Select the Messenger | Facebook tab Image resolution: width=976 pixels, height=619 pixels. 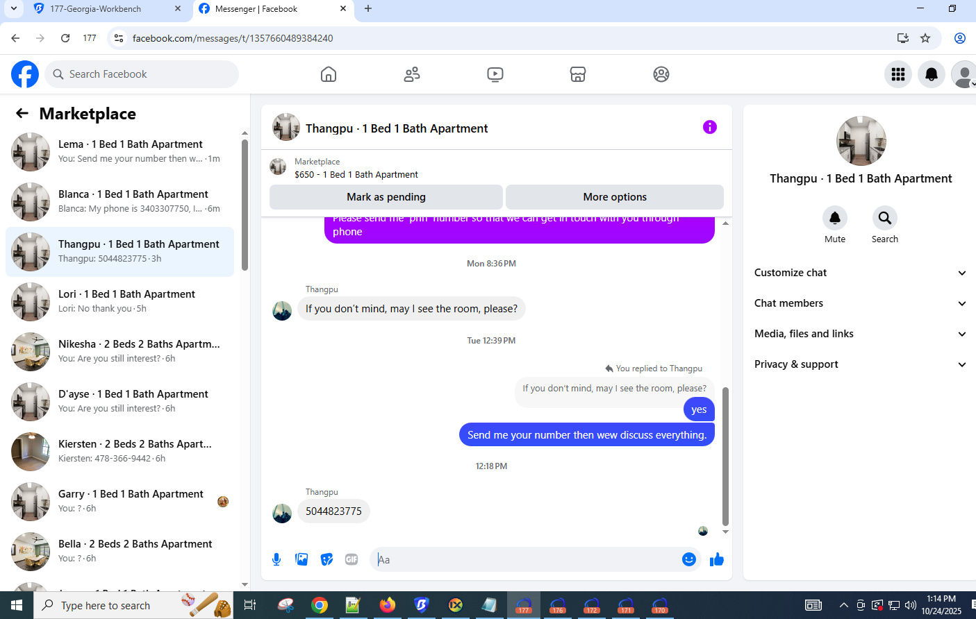pyautogui.click(x=272, y=9)
